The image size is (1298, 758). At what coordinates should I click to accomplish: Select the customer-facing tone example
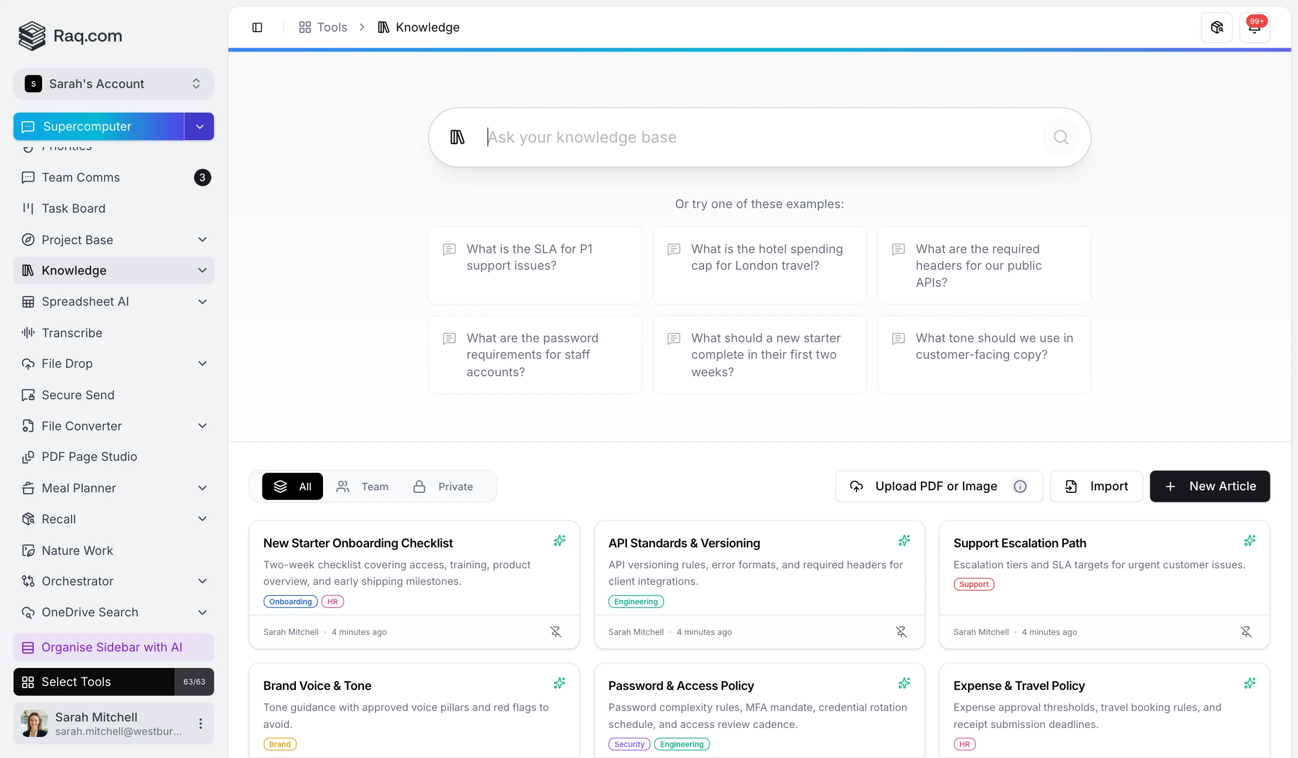(984, 355)
